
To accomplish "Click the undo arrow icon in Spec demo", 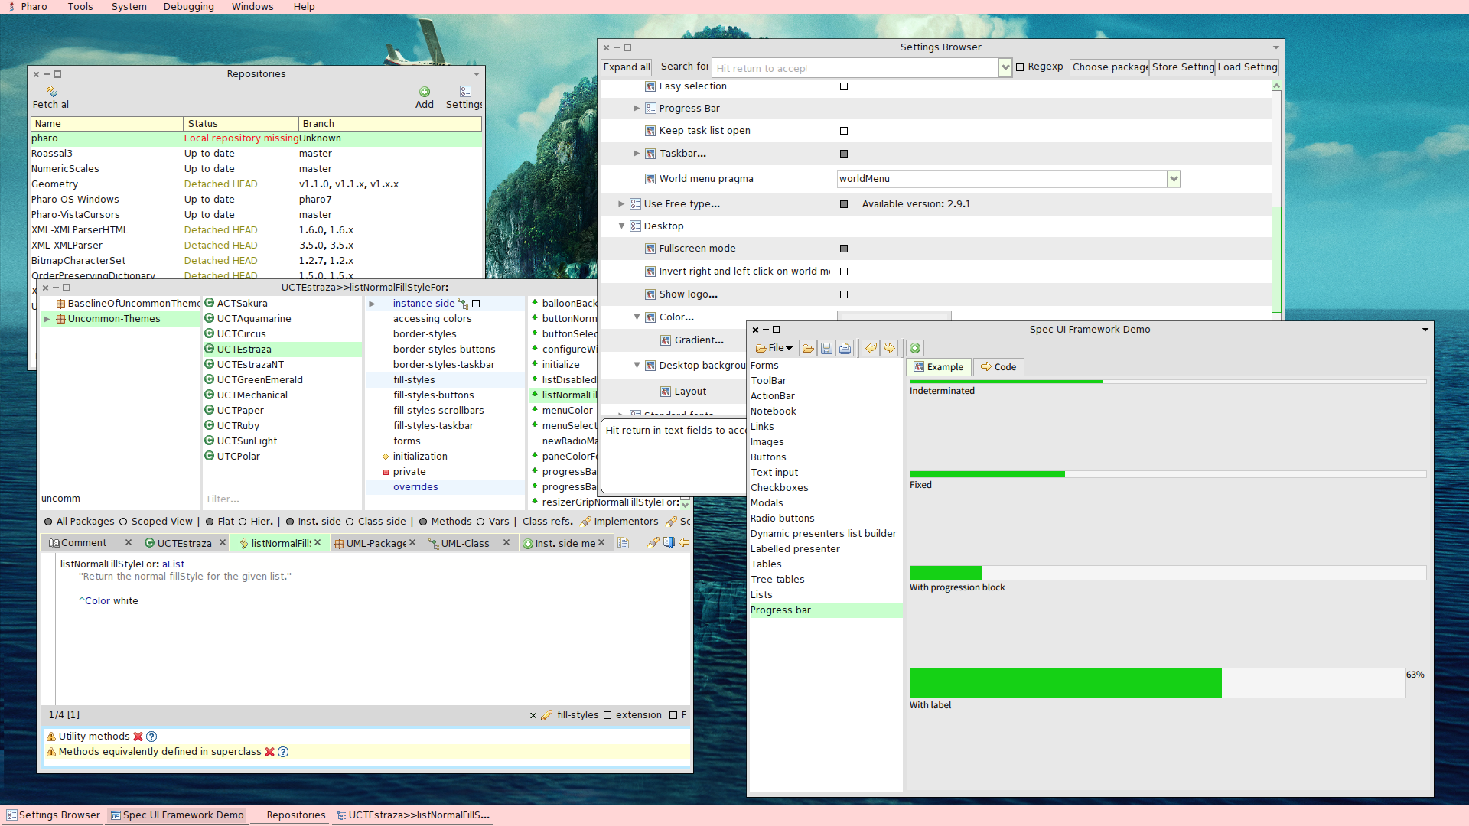I will pyautogui.click(x=871, y=349).
